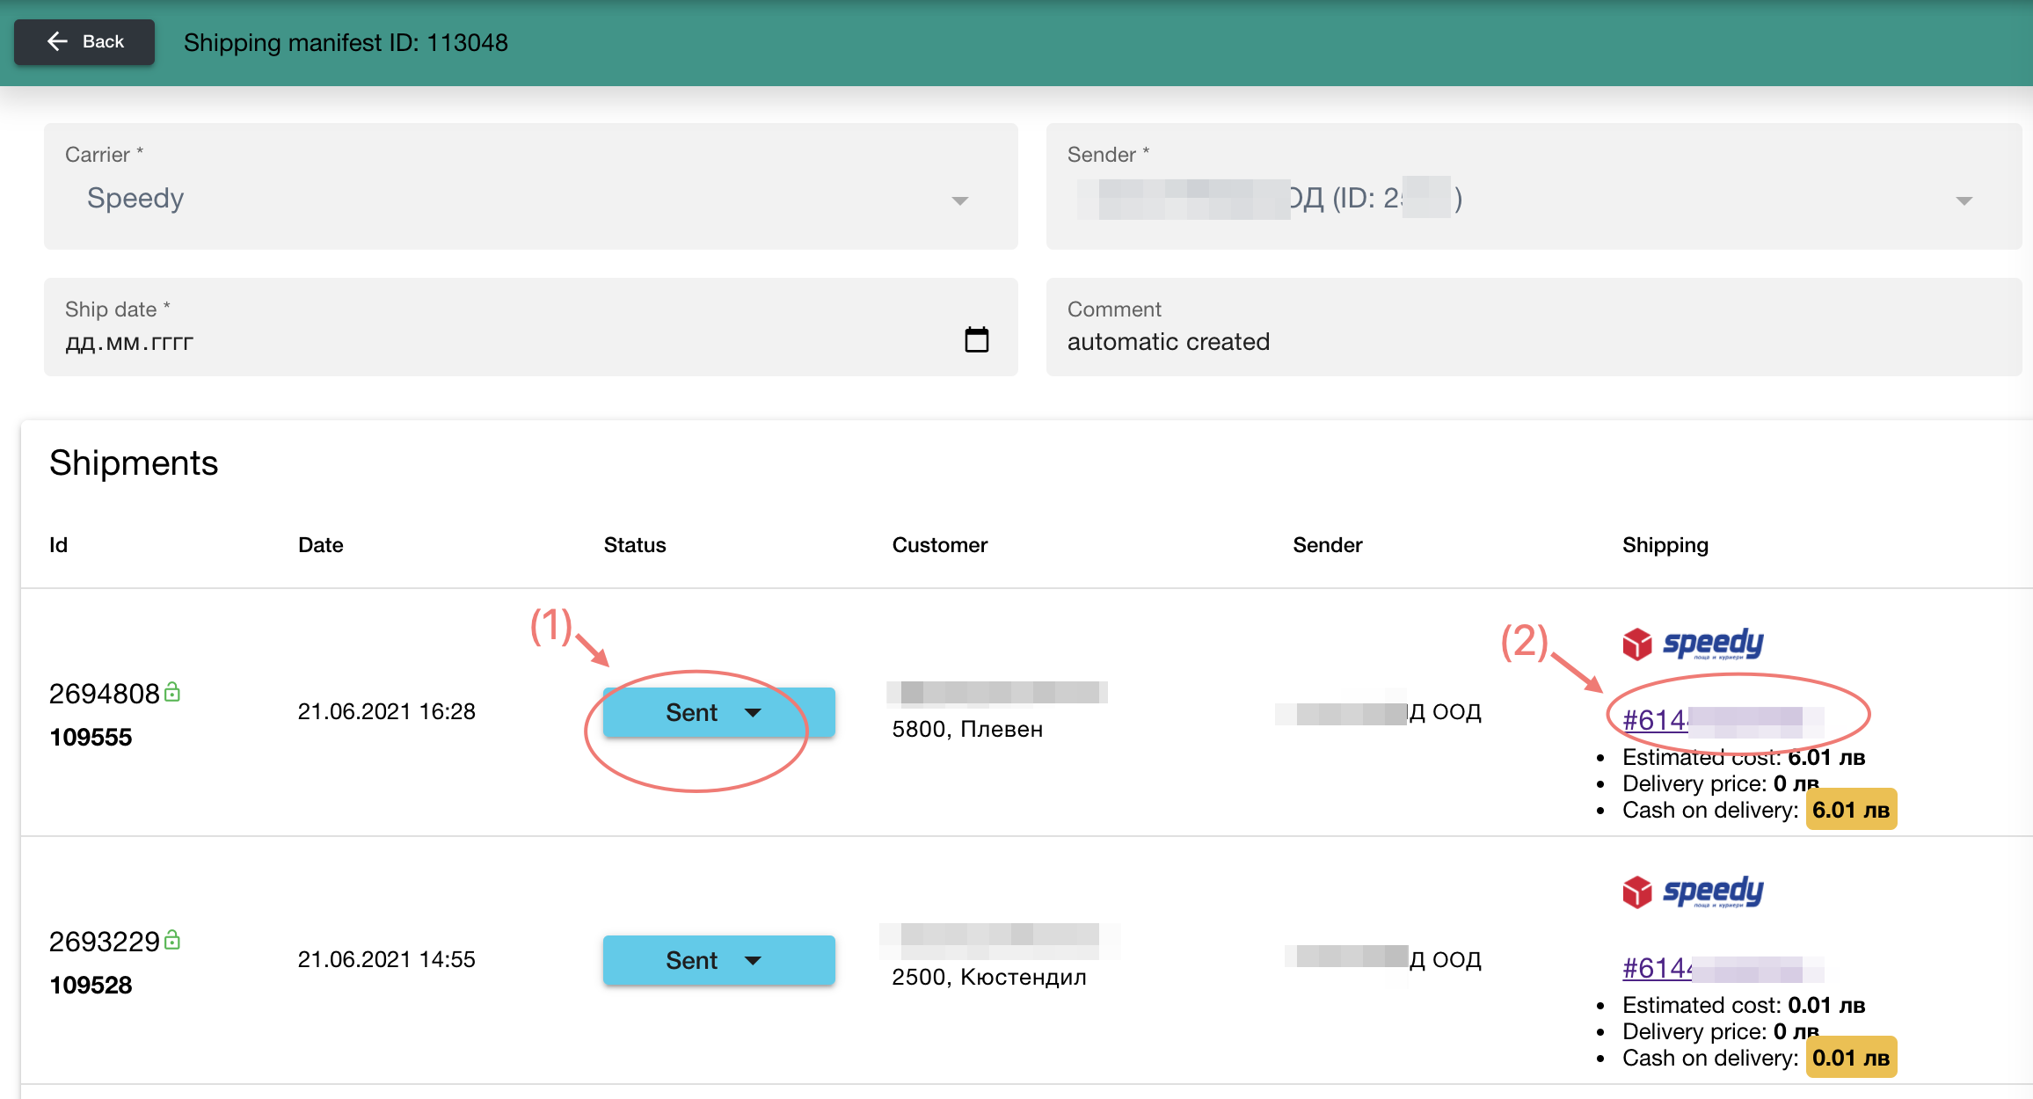The image size is (2033, 1099).
Task: Open the second shipment's #614 tracking link
Action: coord(1655,968)
